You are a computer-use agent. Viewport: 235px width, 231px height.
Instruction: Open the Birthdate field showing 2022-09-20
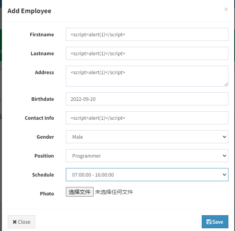(147, 99)
